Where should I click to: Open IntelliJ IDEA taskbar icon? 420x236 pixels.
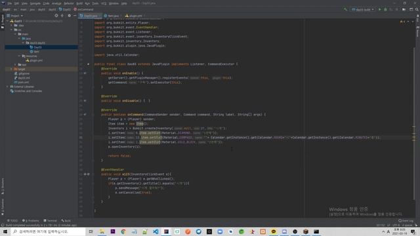pos(166,231)
